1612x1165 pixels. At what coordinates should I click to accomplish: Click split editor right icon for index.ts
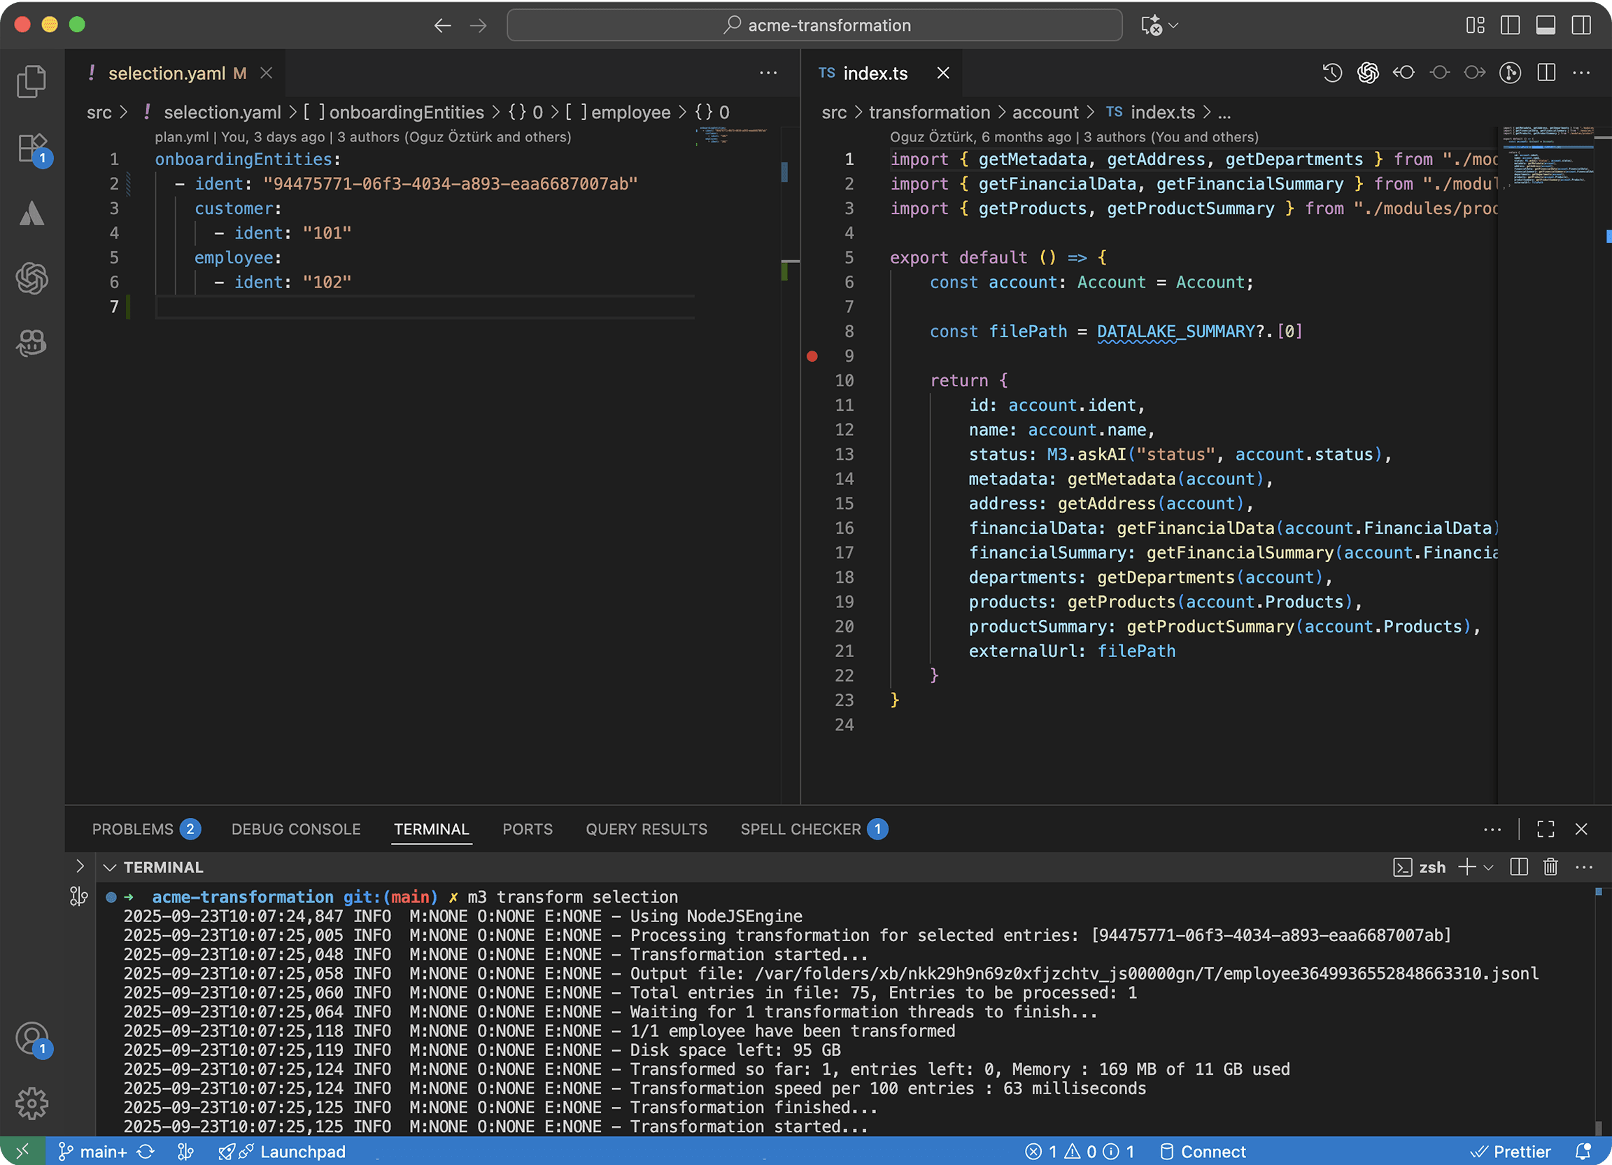1546,73
